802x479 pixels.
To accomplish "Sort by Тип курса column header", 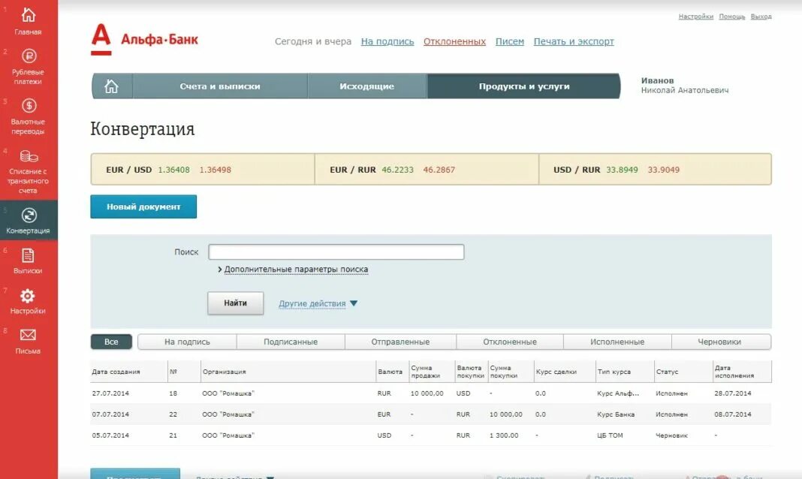I will 614,372.
